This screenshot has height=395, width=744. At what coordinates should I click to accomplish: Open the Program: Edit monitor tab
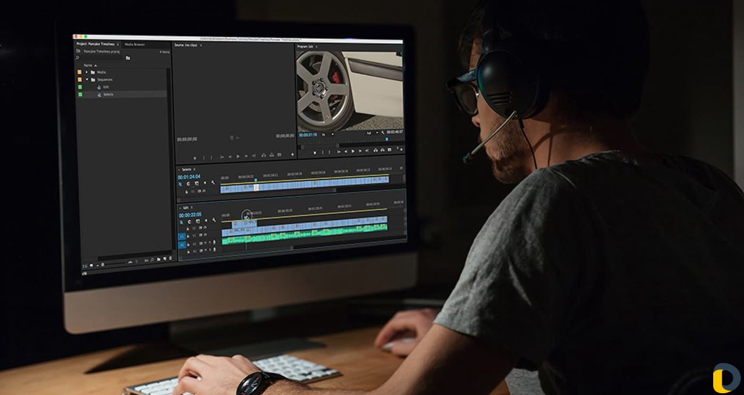306,46
